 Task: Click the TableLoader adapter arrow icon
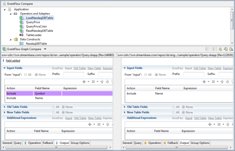[x=22, y=35]
